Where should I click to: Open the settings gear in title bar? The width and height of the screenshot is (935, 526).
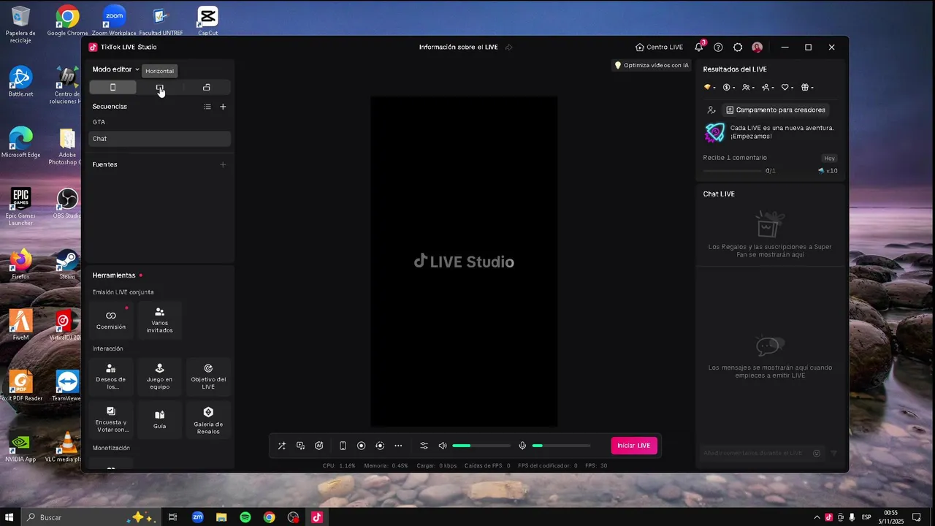(x=738, y=47)
